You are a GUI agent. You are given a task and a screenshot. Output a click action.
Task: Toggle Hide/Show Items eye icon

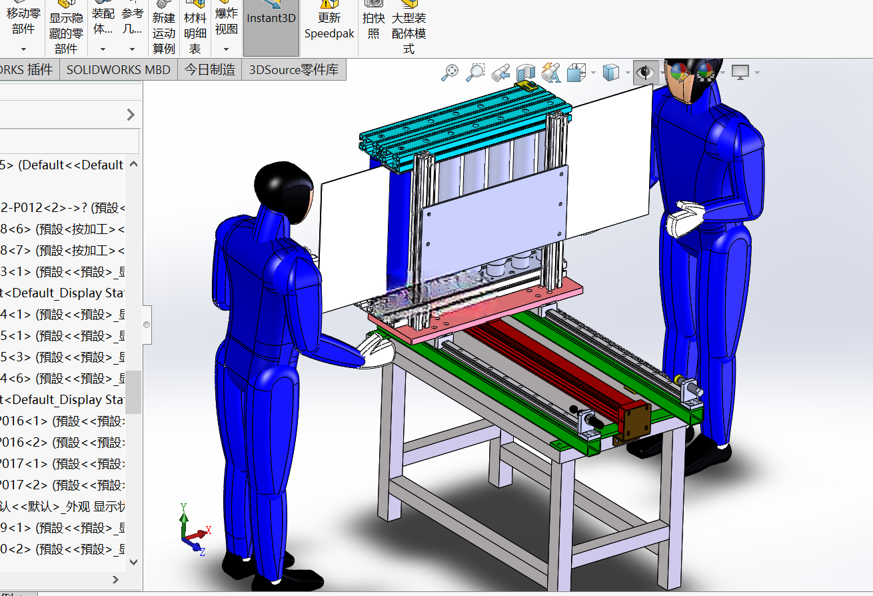click(644, 72)
